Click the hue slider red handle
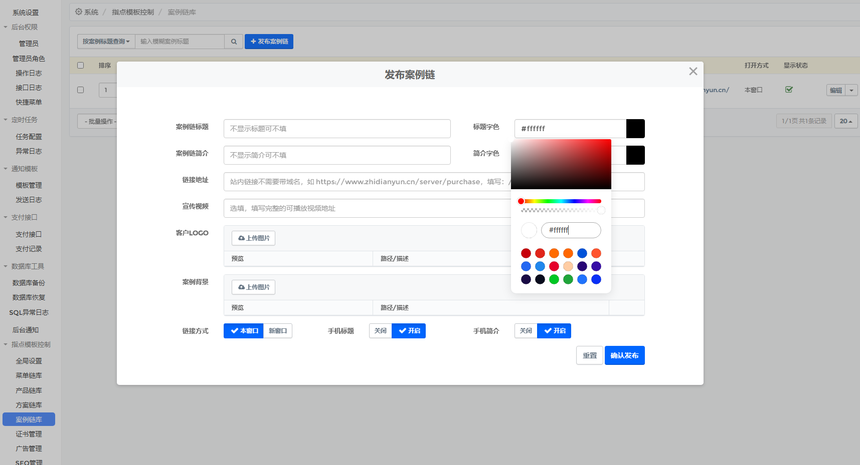This screenshot has height=465, width=860. (521, 201)
